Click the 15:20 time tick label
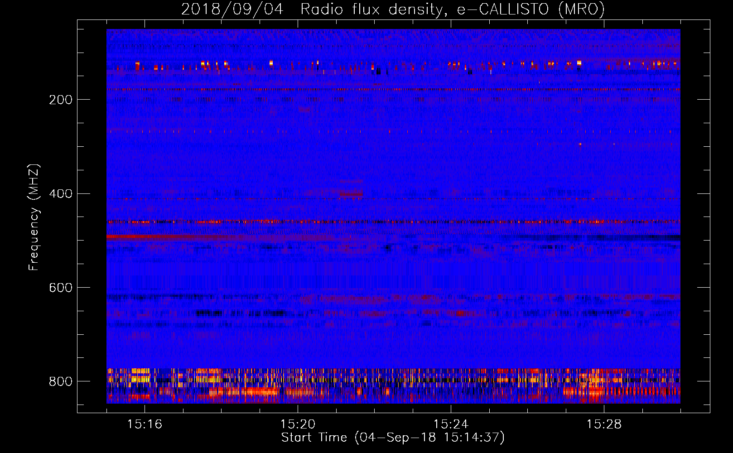733x453 pixels. point(298,424)
